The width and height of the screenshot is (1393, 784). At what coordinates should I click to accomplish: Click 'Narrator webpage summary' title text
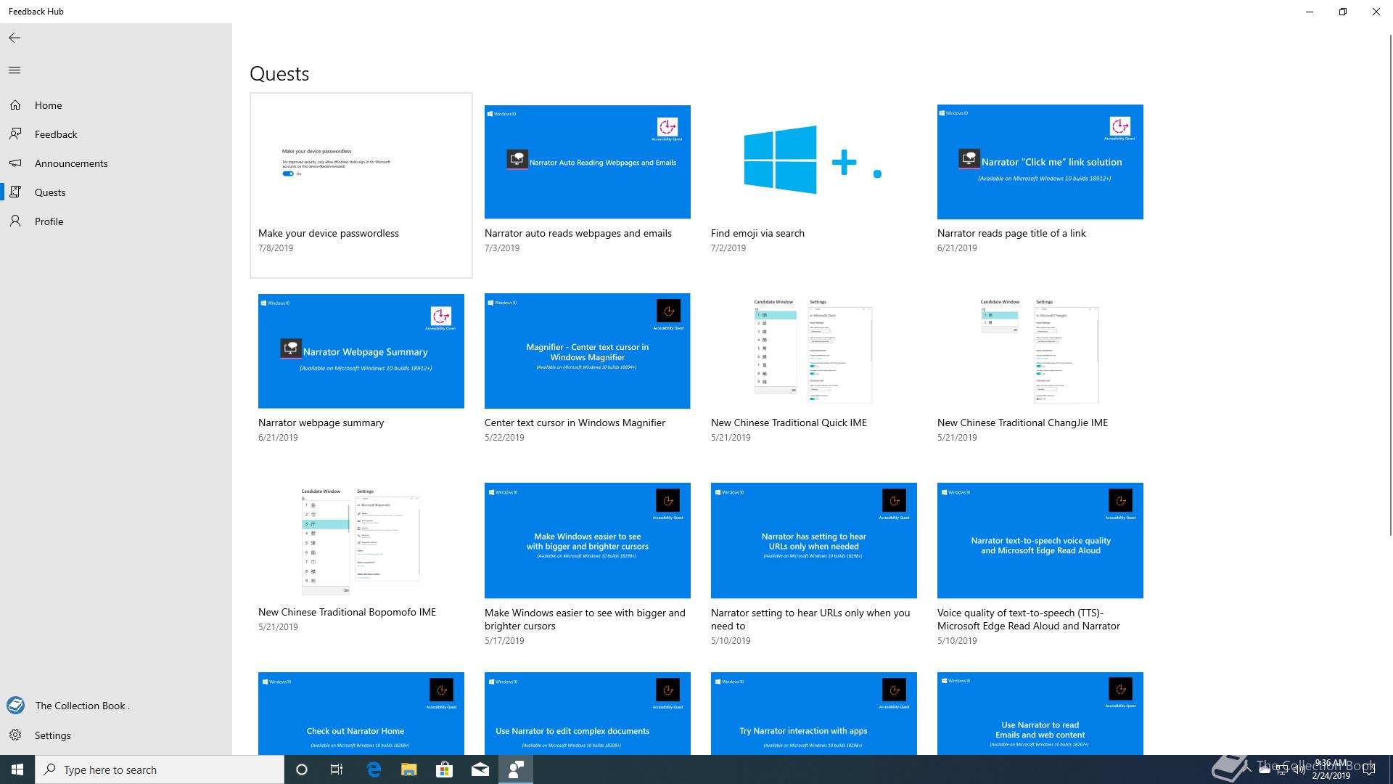tap(321, 422)
